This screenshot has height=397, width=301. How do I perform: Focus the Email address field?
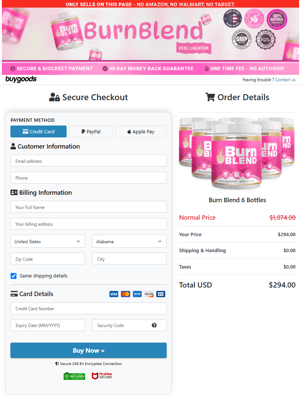click(x=89, y=161)
